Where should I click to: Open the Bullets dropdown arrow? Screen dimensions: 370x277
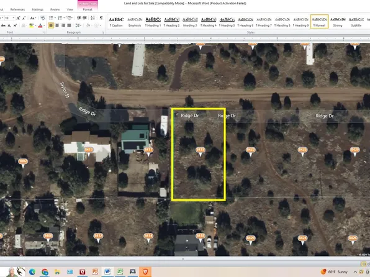pyautogui.click(x=55, y=18)
